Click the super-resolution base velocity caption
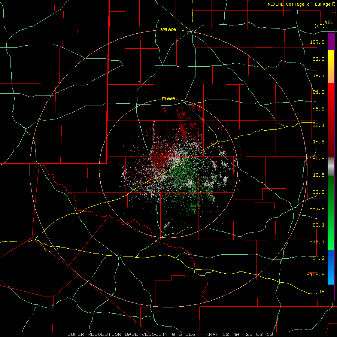 pyautogui.click(x=170, y=334)
